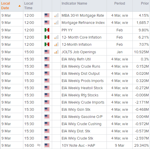The image size is (150, 149).
Task: Open the EIA Wkly Crude Stk indicator
Action: coord(77,138)
